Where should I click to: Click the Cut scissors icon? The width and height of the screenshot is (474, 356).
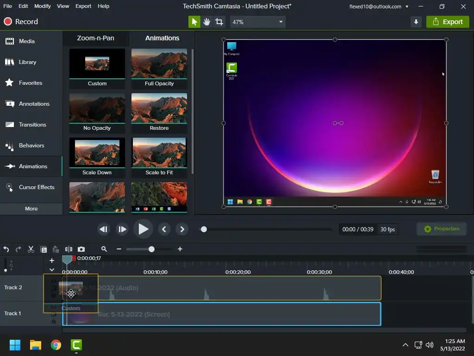coord(31,249)
